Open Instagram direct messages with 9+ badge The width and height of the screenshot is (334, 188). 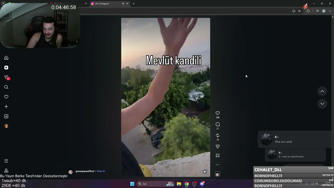coord(7,78)
